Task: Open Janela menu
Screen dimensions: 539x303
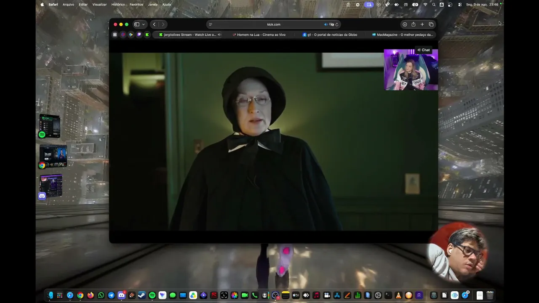Action: pos(153,5)
